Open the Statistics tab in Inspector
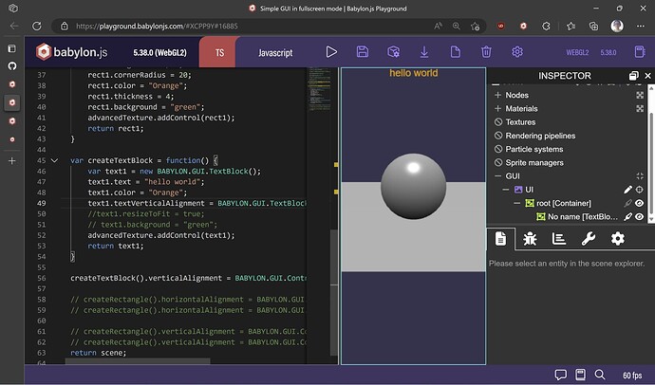Screen dimensions: 655x385 click(559, 239)
